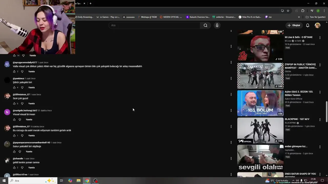
Task: Dislike the comment by @ayszgecemsdaily4377
Action: click(22, 72)
